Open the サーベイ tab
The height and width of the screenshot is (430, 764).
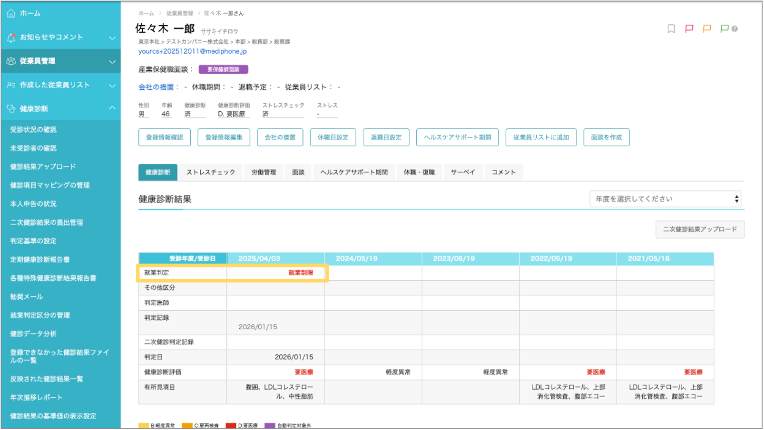[x=463, y=172]
